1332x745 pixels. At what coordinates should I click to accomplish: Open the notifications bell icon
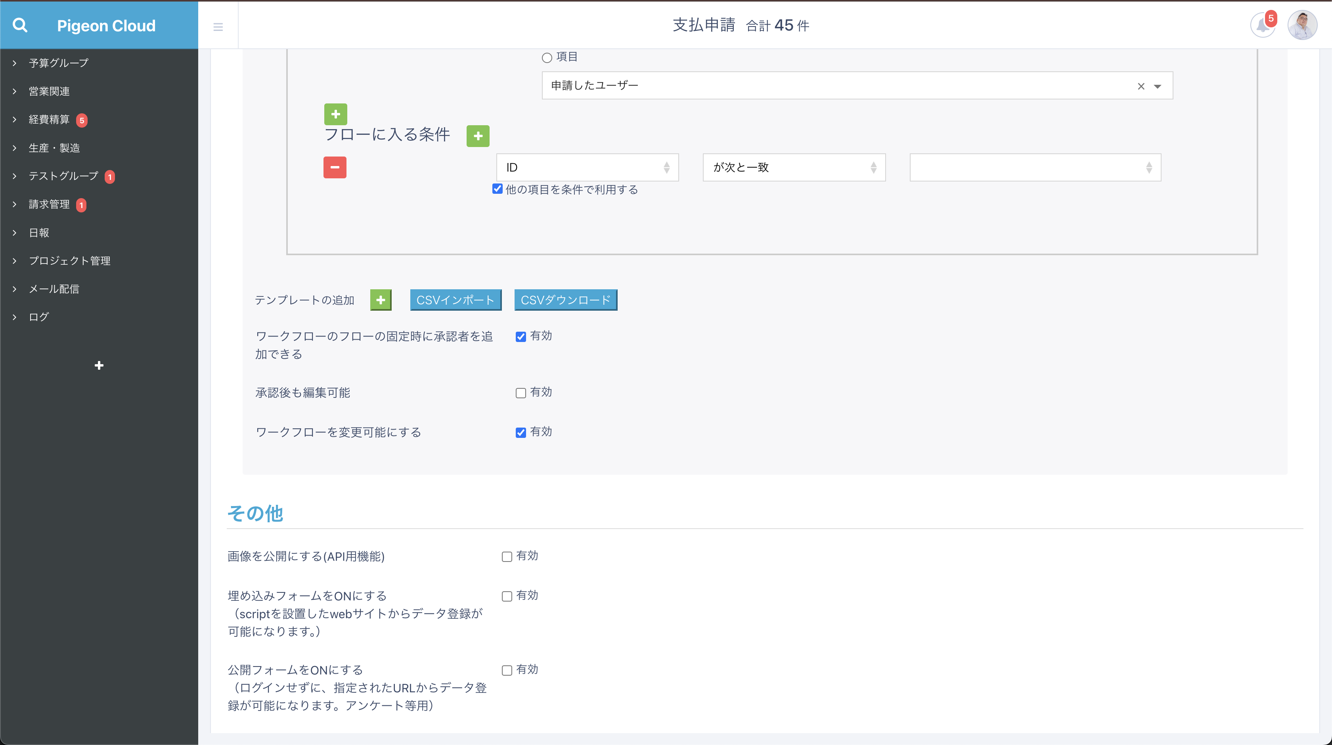(x=1262, y=25)
